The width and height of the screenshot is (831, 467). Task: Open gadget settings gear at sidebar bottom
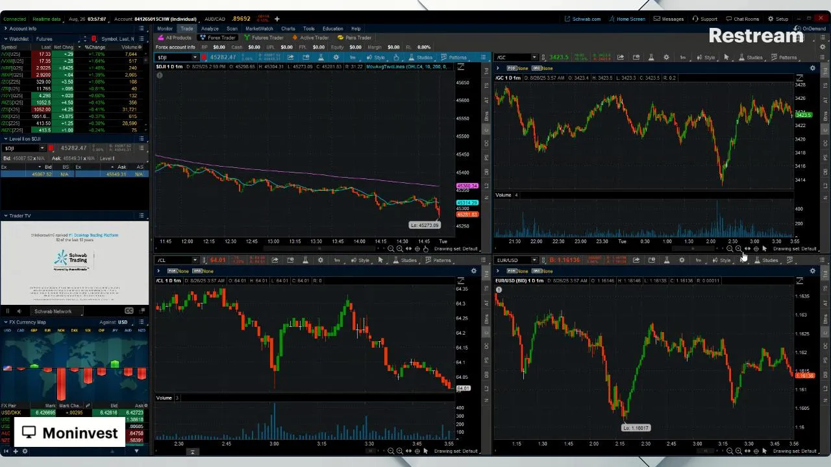[25, 451]
